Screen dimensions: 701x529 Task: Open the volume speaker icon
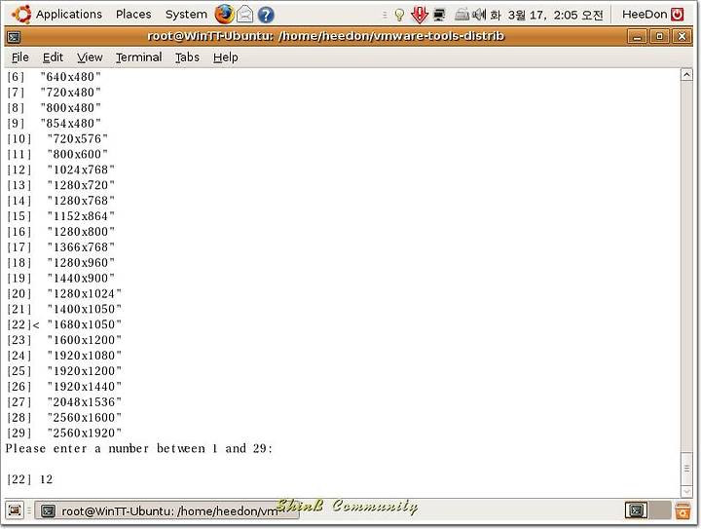[x=479, y=15]
